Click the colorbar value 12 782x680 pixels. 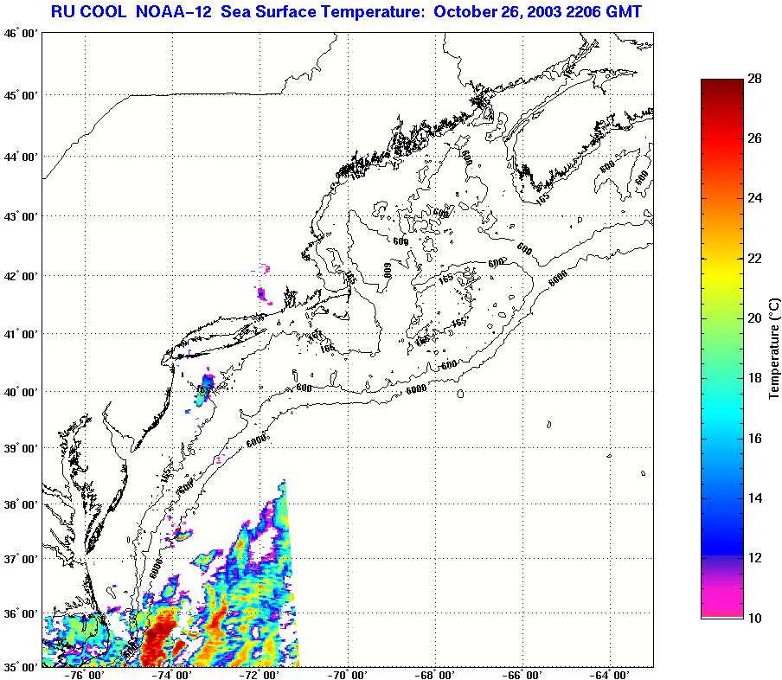pyautogui.click(x=755, y=558)
